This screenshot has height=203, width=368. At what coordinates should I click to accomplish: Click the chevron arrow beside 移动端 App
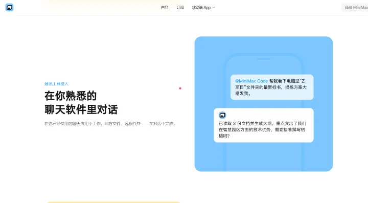(x=213, y=8)
